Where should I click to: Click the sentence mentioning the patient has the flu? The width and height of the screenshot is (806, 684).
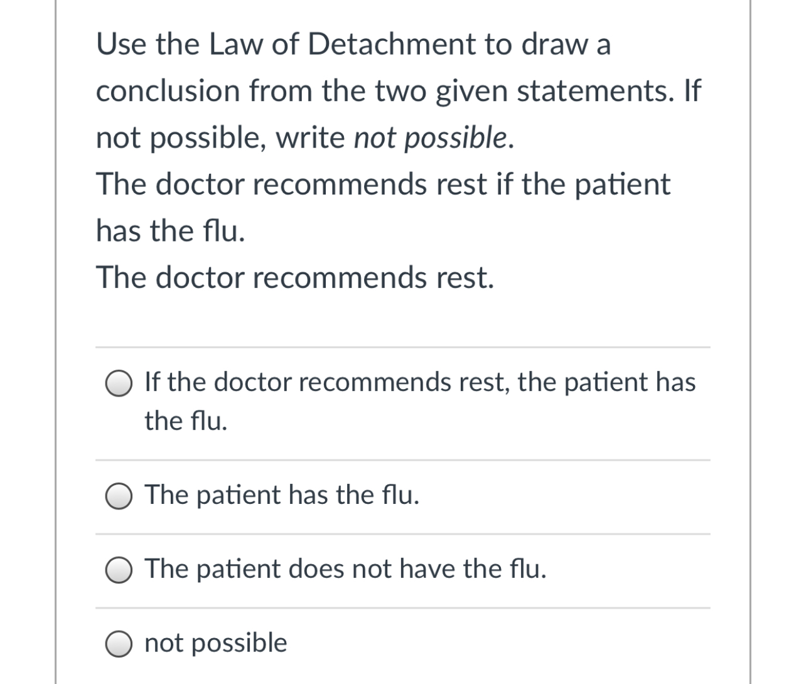(x=383, y=207)
